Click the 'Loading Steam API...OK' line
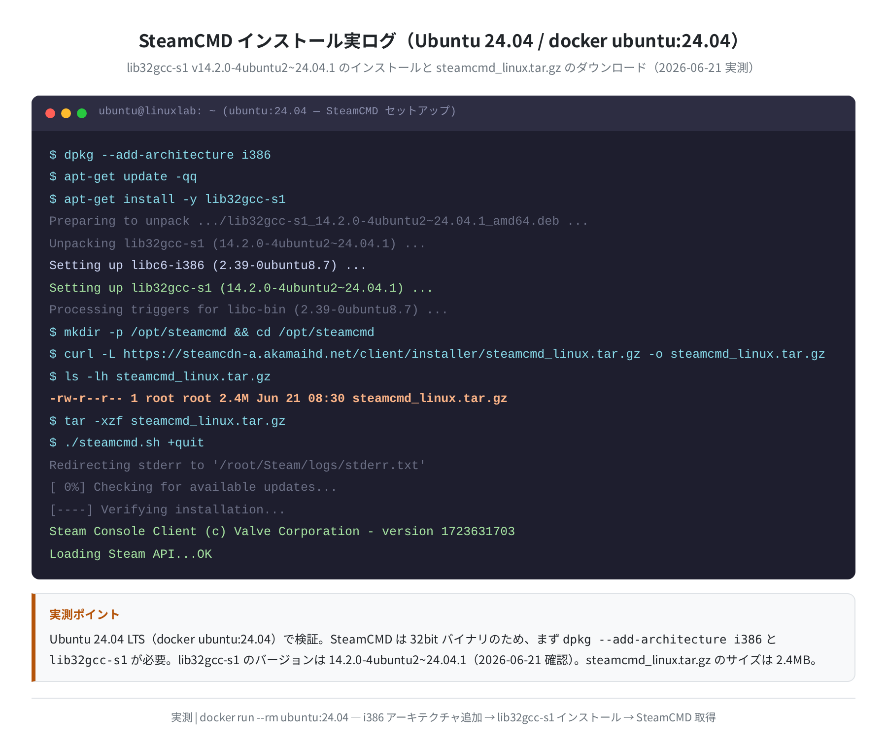The height and width of the screenshot is (744, 887). [131, 554]
